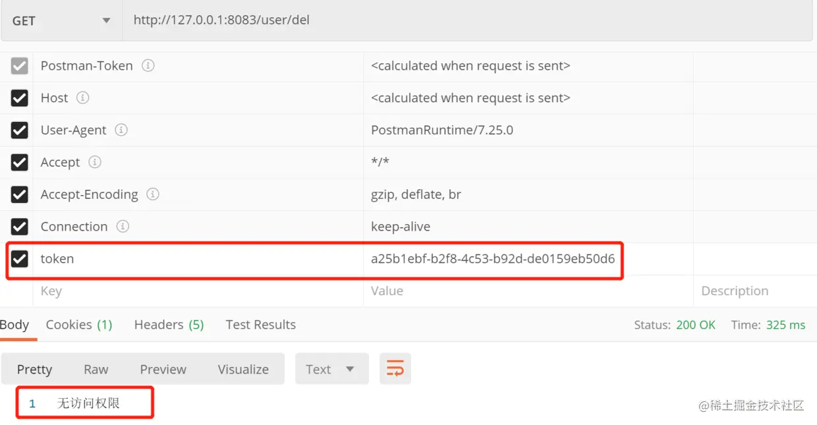Viewport: 817px width, 425px height.
Task: Click info icon beside Accept-Encoding header
Action: (153, 194)
